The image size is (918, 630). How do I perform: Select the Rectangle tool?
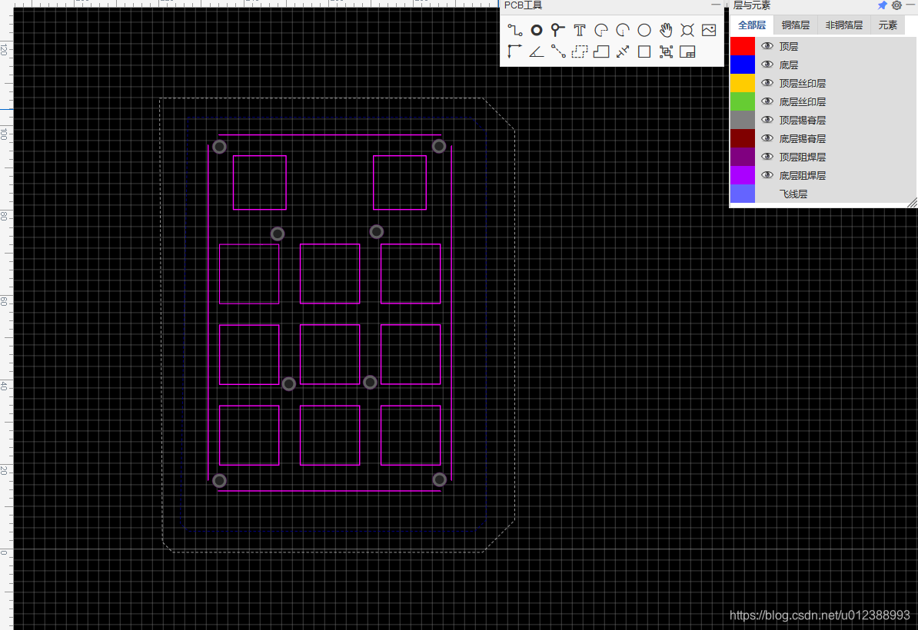click(x=644, y=51)
